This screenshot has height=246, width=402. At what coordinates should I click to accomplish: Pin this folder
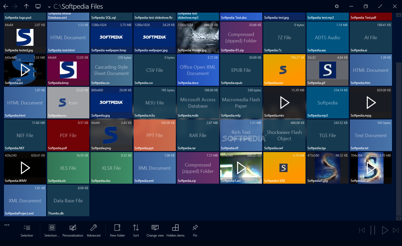195,231
